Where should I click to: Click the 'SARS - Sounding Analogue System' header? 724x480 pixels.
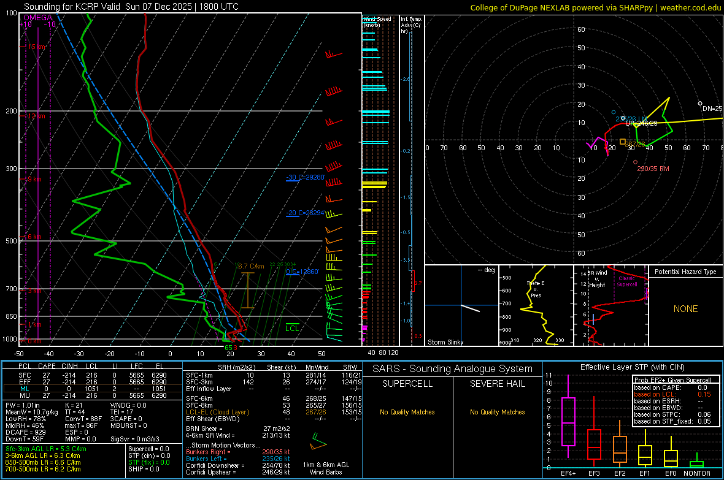click(x=453, y=369)
